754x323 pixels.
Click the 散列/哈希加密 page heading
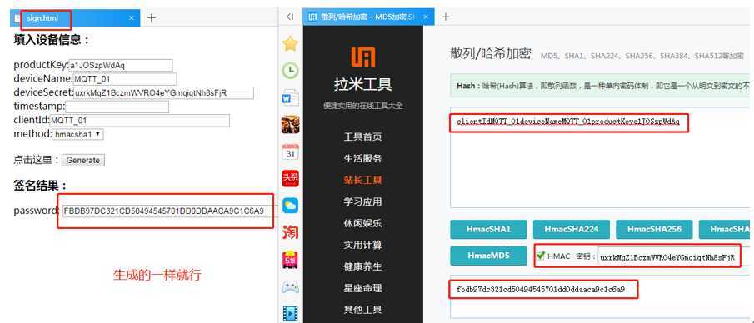[491, 54]
